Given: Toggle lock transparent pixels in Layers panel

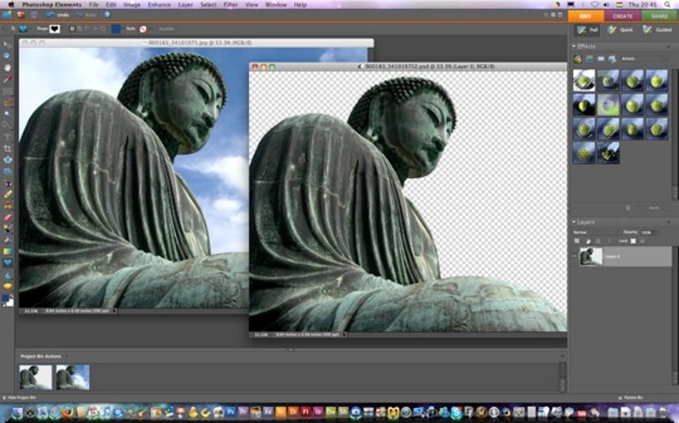Looking at the screenshot, I should (633, 241).
